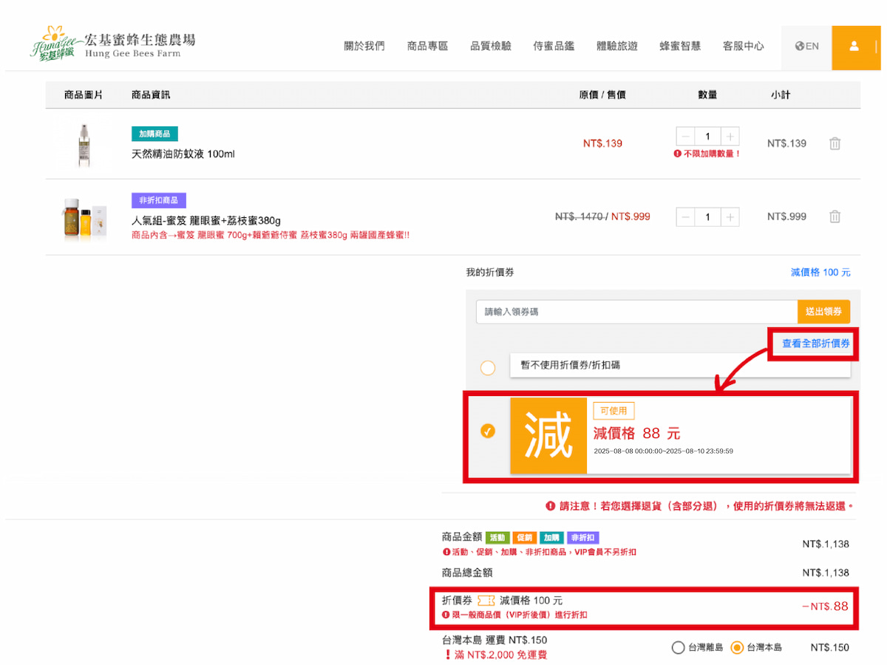Click the Hung Gee Bees Farm logo
887x665 pixels.
pyautogui.click(x=112, y=44)
